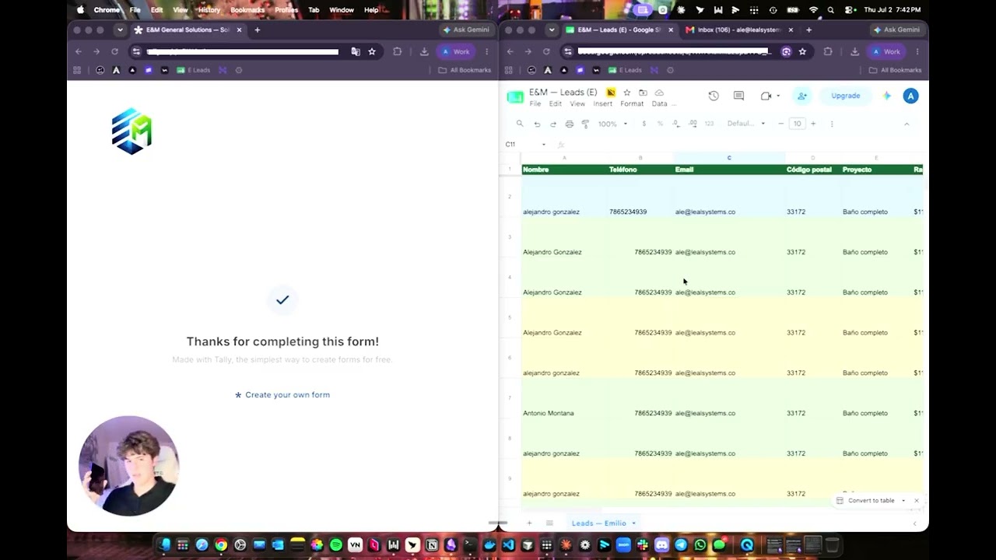Click Ask Gemini in the left Chrome window
This screenshot has height=560, width=996.
click(466, 30)
